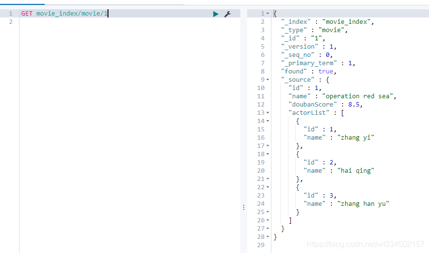This screenshot has height=253, width=429.
Task: Click the GET method keyword
Action: (x=27, y=14)
